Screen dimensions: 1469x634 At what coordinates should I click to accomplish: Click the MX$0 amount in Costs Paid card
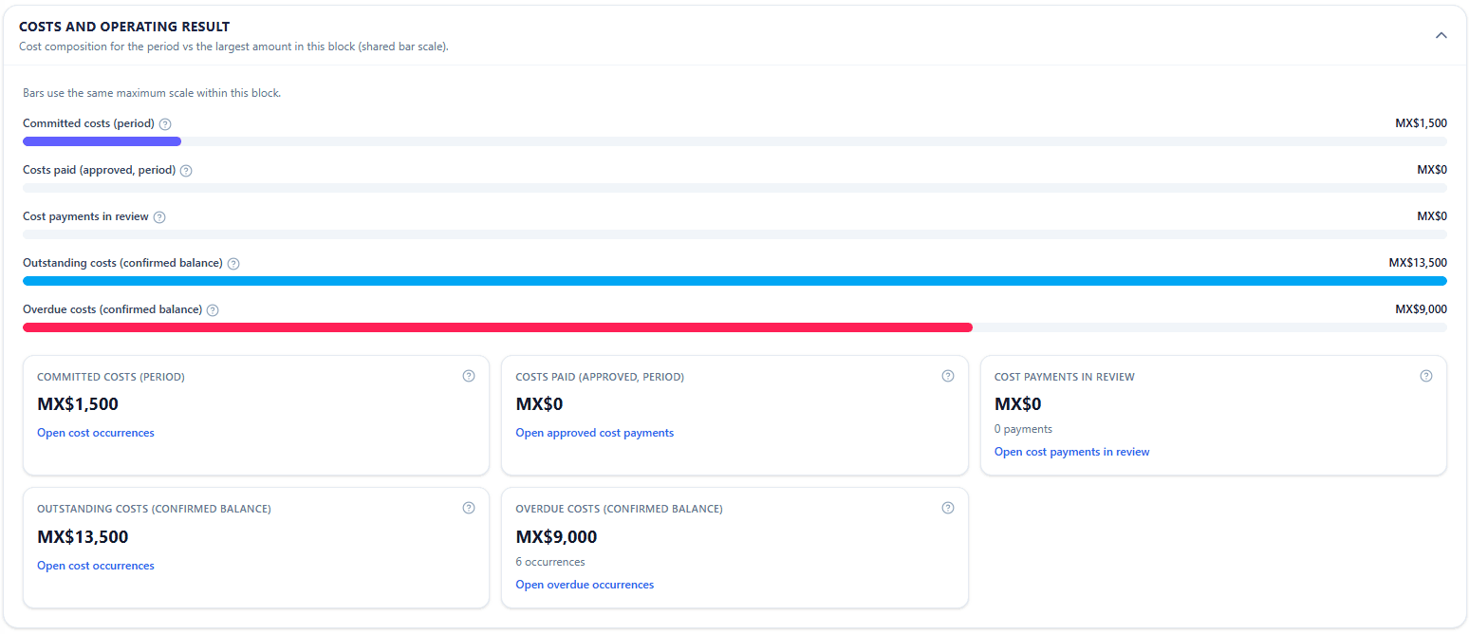539,404
